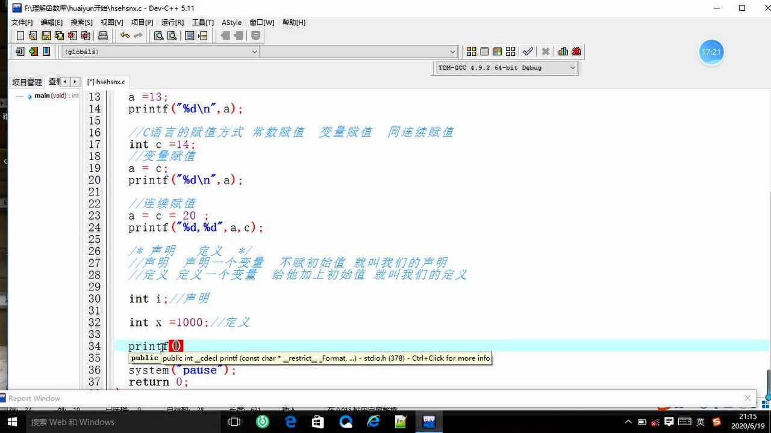Run the program using the window icon
Screen dimensions: 771x433
pyautogui.click(x=484, y=52)
